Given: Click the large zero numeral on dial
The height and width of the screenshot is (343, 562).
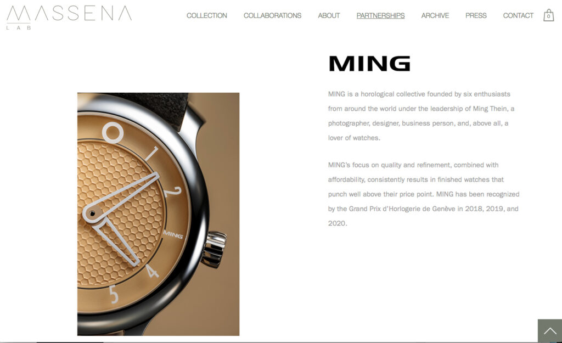Looking at the screenshot, I should [x=113, y=133].
